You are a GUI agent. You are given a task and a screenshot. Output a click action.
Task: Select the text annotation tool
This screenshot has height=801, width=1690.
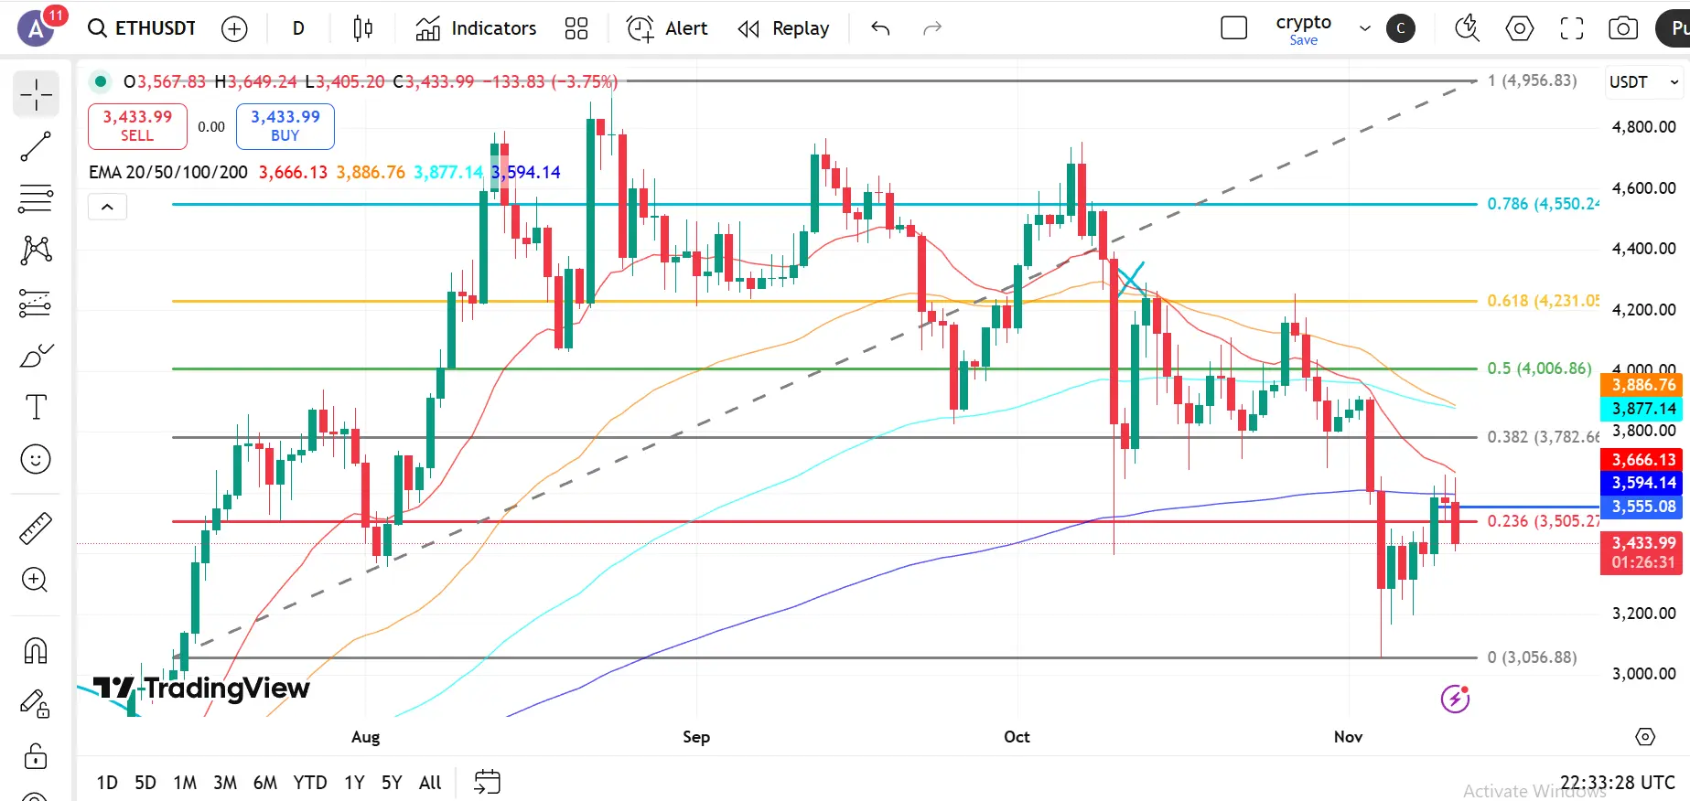(36, 407)
